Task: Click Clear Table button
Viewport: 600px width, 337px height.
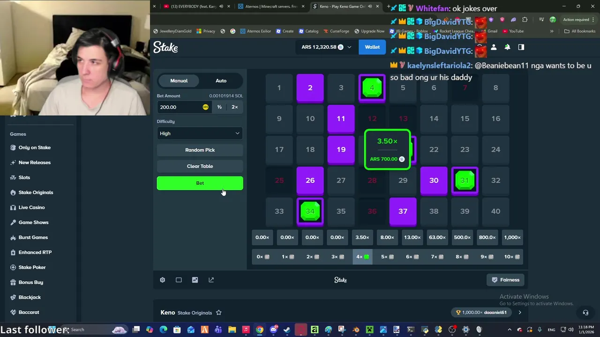Action: [x=200, y=166]
